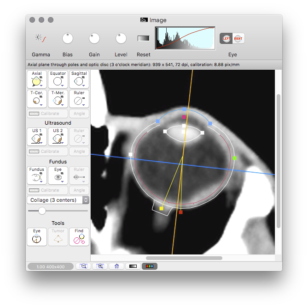308x308 pixels.
Task: Select the Eye tool under Tools
Action: coord(37,237)
